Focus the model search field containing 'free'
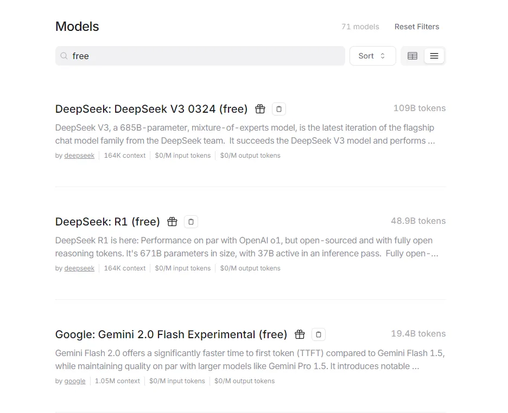This screenshot has height=413, width=508. 206,56
